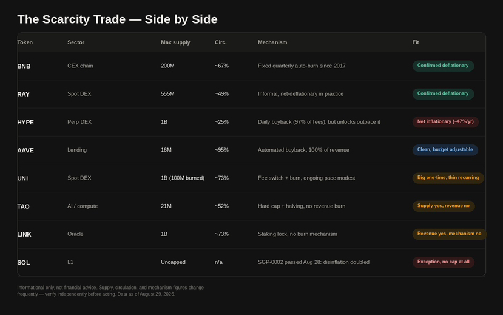This screenshot has width=503, height=315.
Task: Click the HYPE token name
Action: point(25,122)
